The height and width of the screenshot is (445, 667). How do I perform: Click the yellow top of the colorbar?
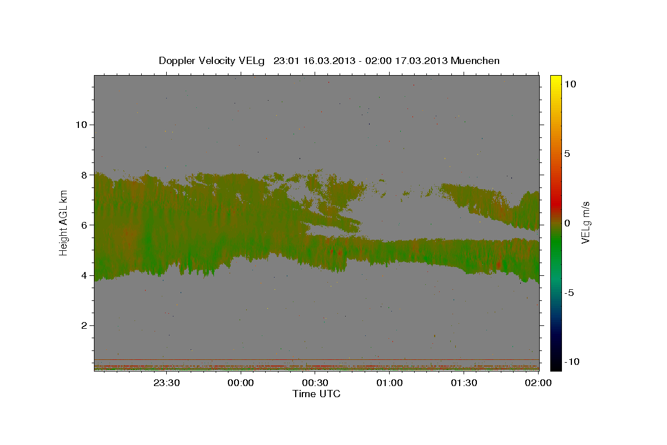pyautogui.click(x=556, y=80)
